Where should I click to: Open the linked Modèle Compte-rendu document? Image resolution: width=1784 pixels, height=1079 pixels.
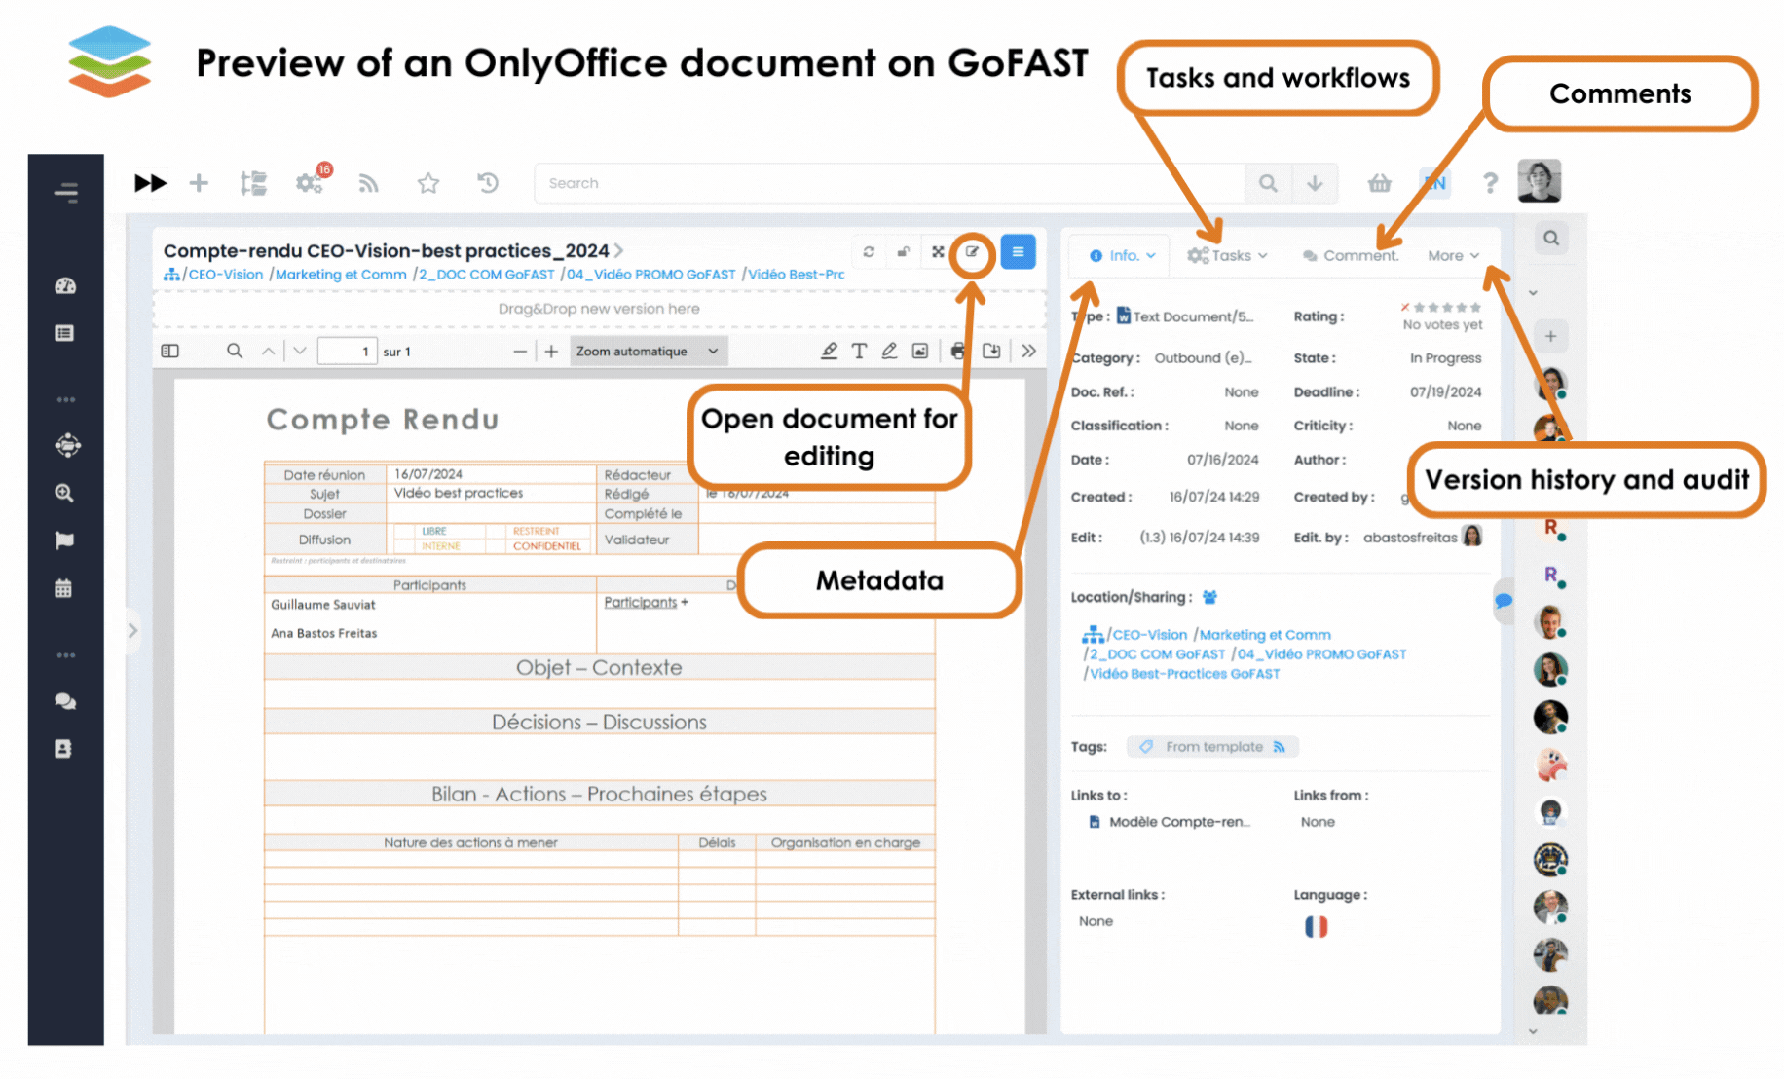coord(1178,821)
